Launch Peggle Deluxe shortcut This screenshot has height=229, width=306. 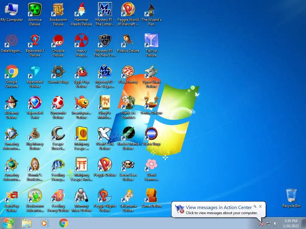105,167
